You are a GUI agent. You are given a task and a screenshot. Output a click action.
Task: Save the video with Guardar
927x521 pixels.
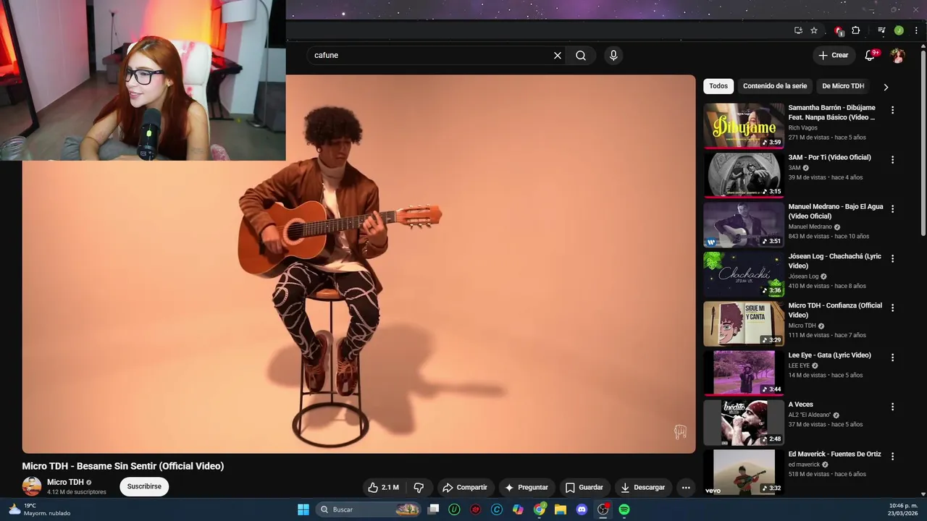coord(584,488)
